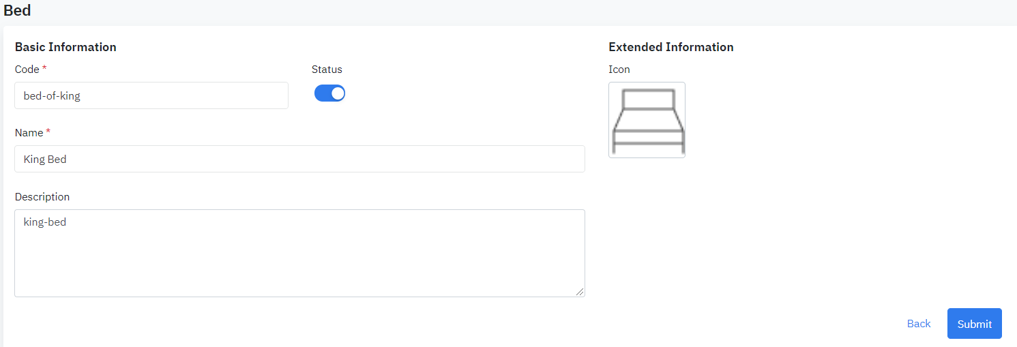
Task: Toggle the Status switch off
Action: [x=329, y=93]
